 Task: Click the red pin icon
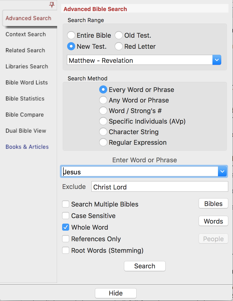pos(52,5)
